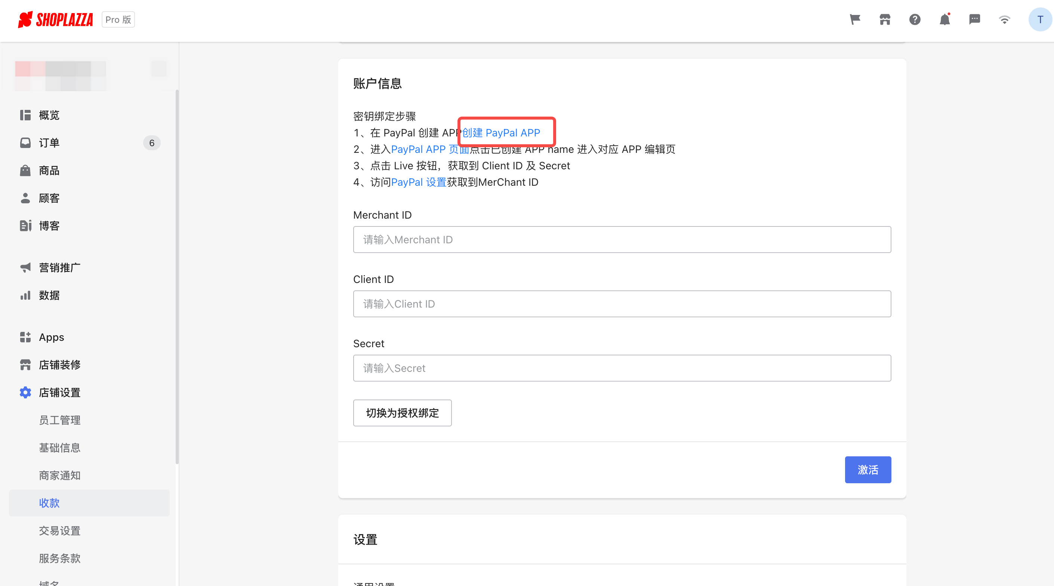Open the T user avatar menu
1054x586 pixels.
1040,20
